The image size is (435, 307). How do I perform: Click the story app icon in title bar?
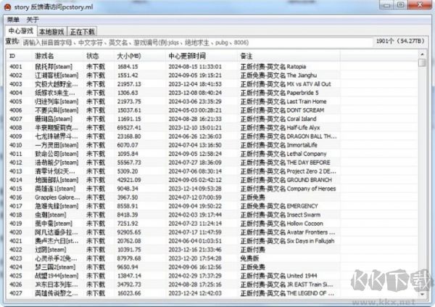click(8, 7)
